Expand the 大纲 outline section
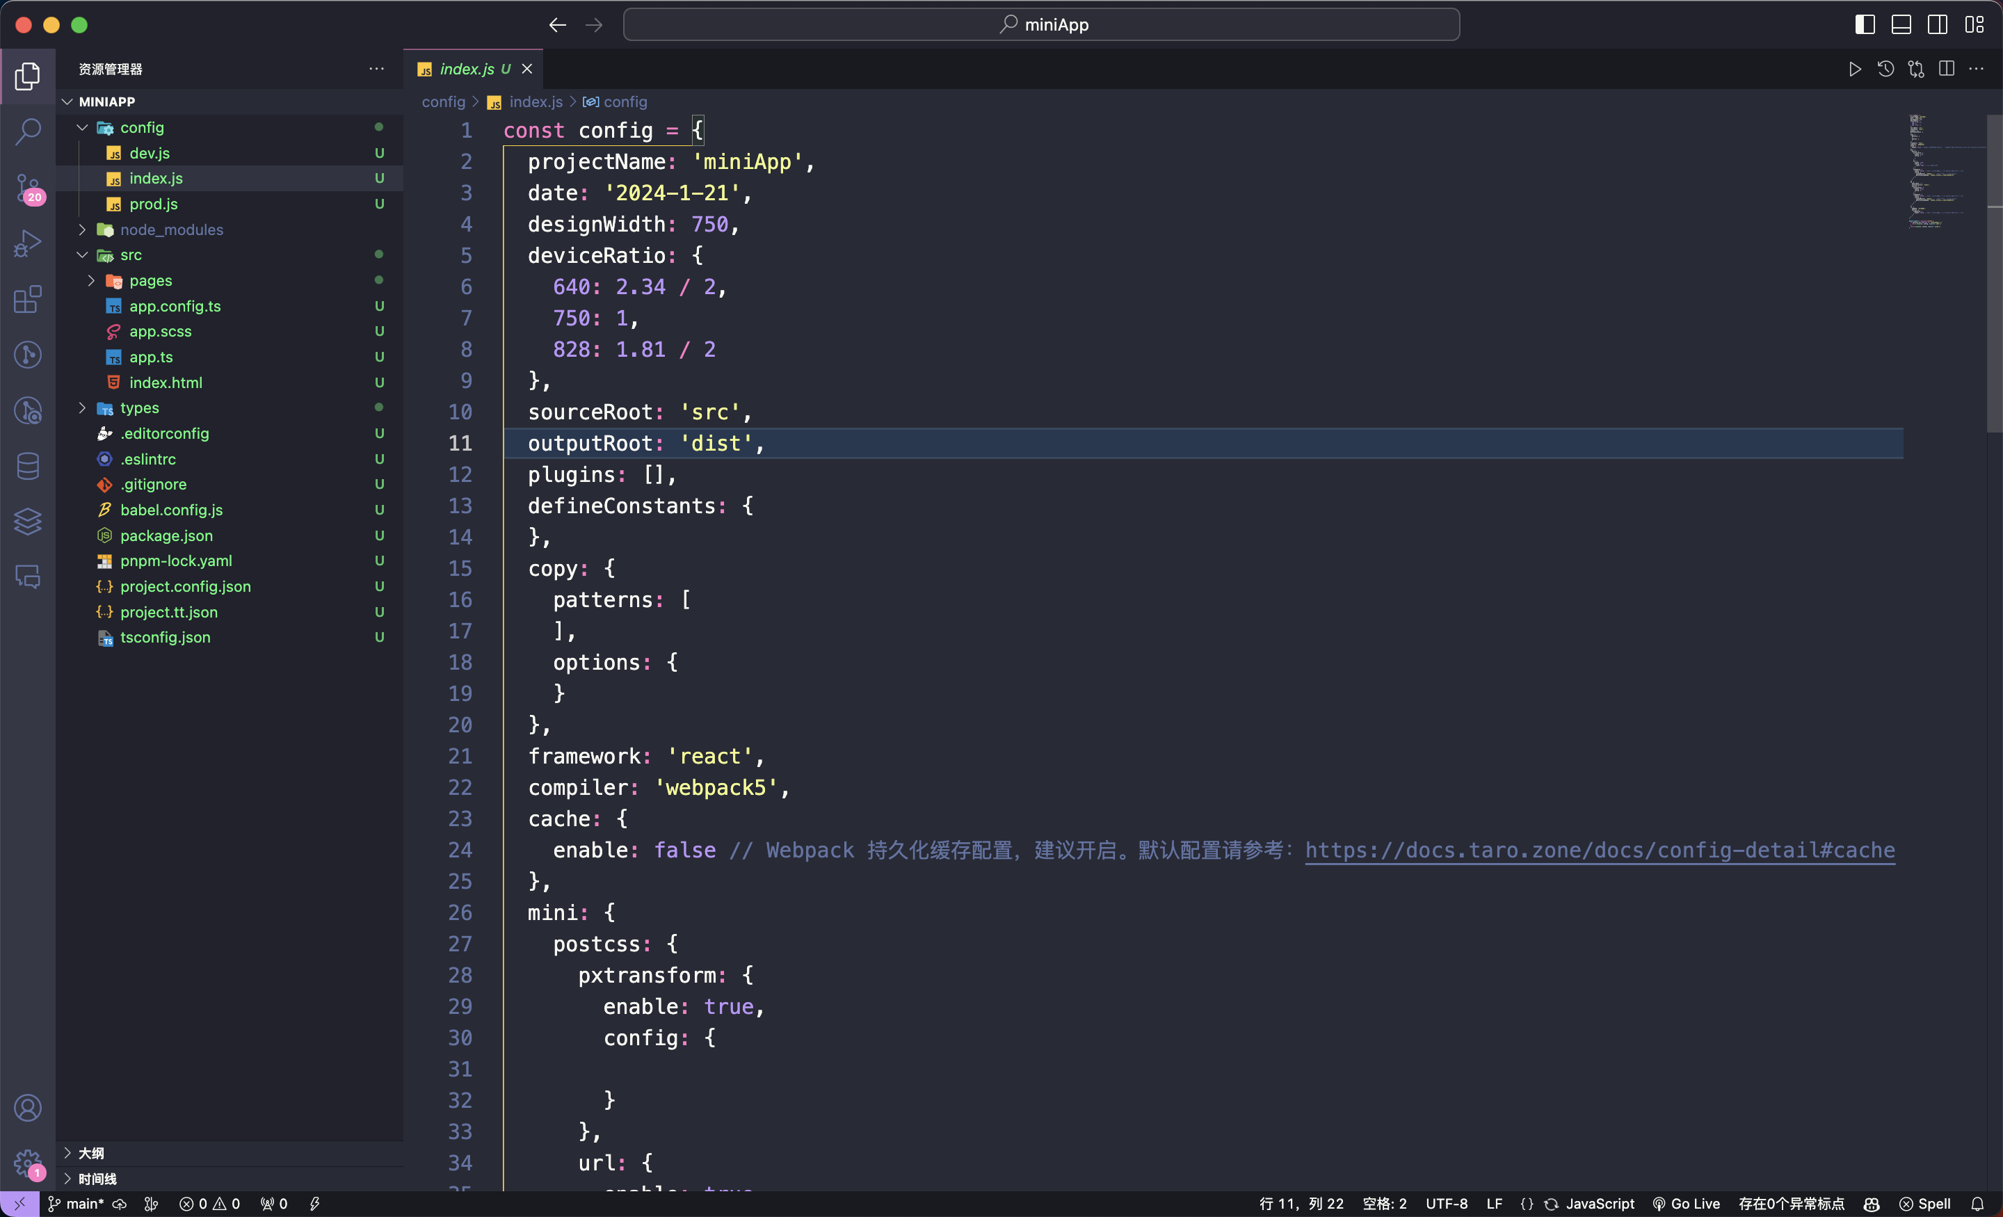Image resolution: width=2003 pixels, height=1217 pixels. [x=91, y=1153]
